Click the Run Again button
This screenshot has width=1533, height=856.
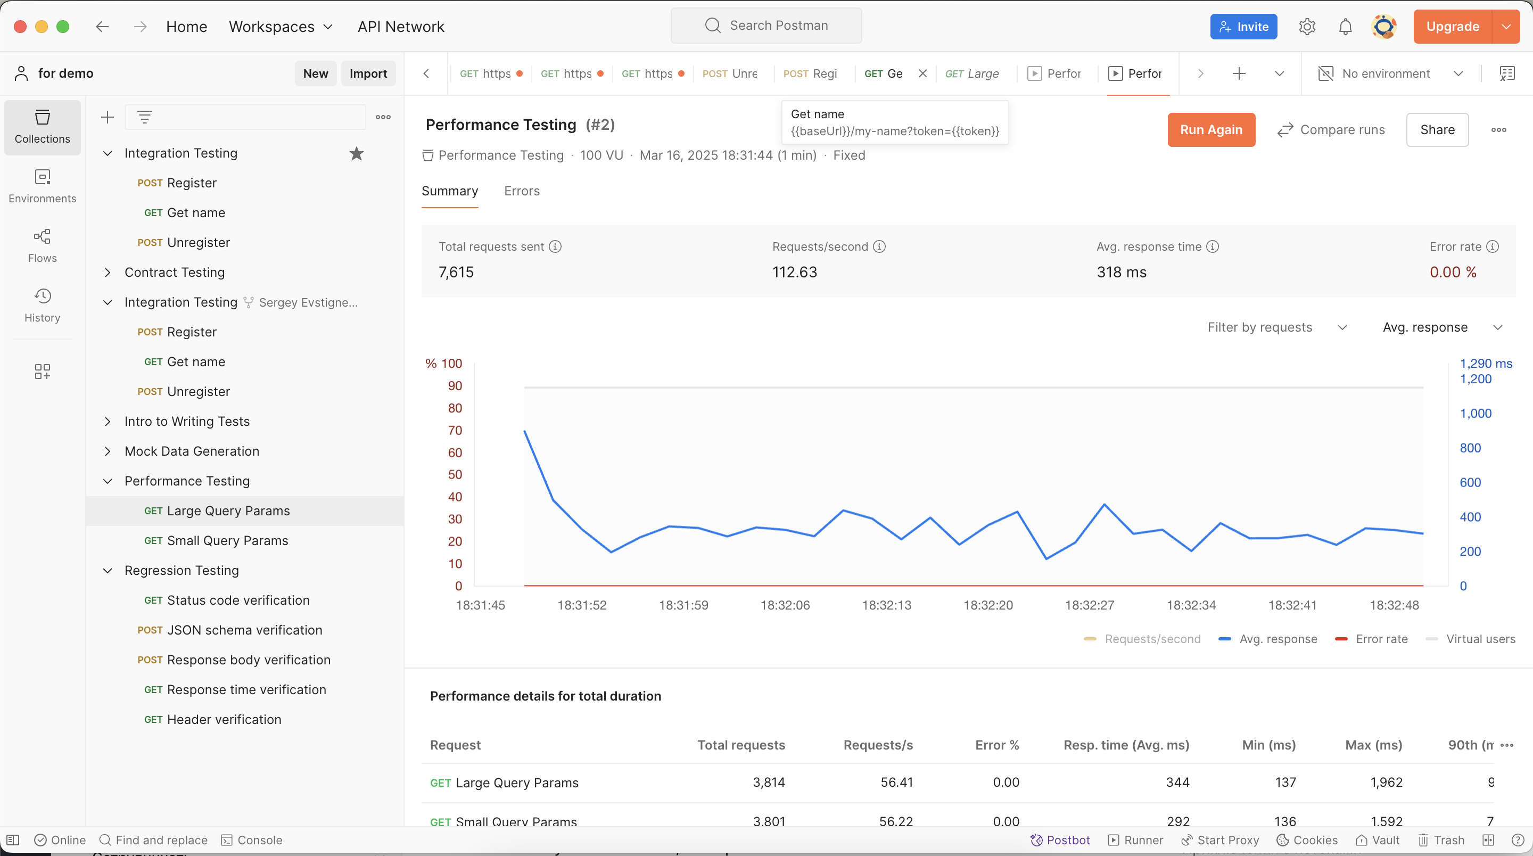click(x=1211, y=130)
